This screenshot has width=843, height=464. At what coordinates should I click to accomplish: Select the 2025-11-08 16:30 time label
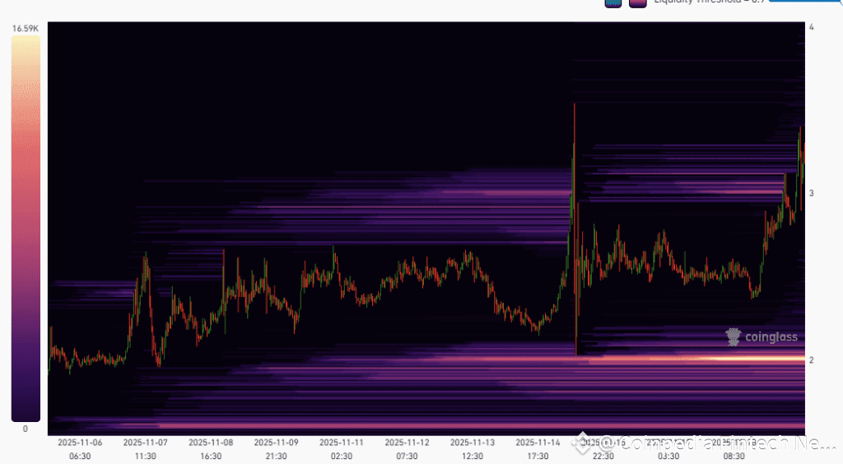coord(211,449)
